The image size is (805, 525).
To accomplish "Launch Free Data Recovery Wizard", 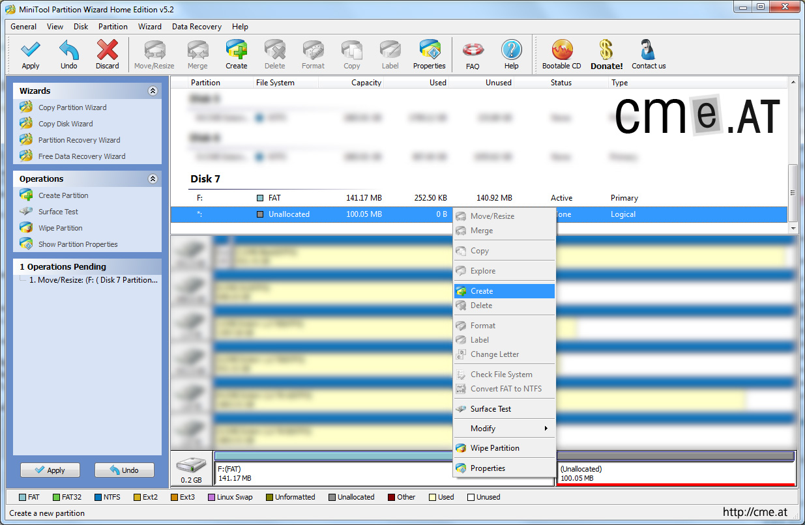I will 81,156.
